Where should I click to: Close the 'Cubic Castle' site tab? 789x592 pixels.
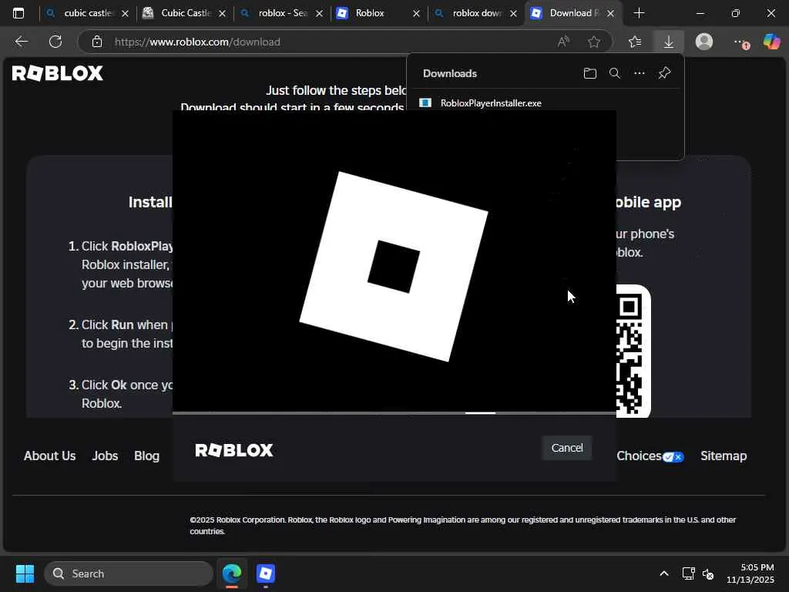[x=222, y=14]
